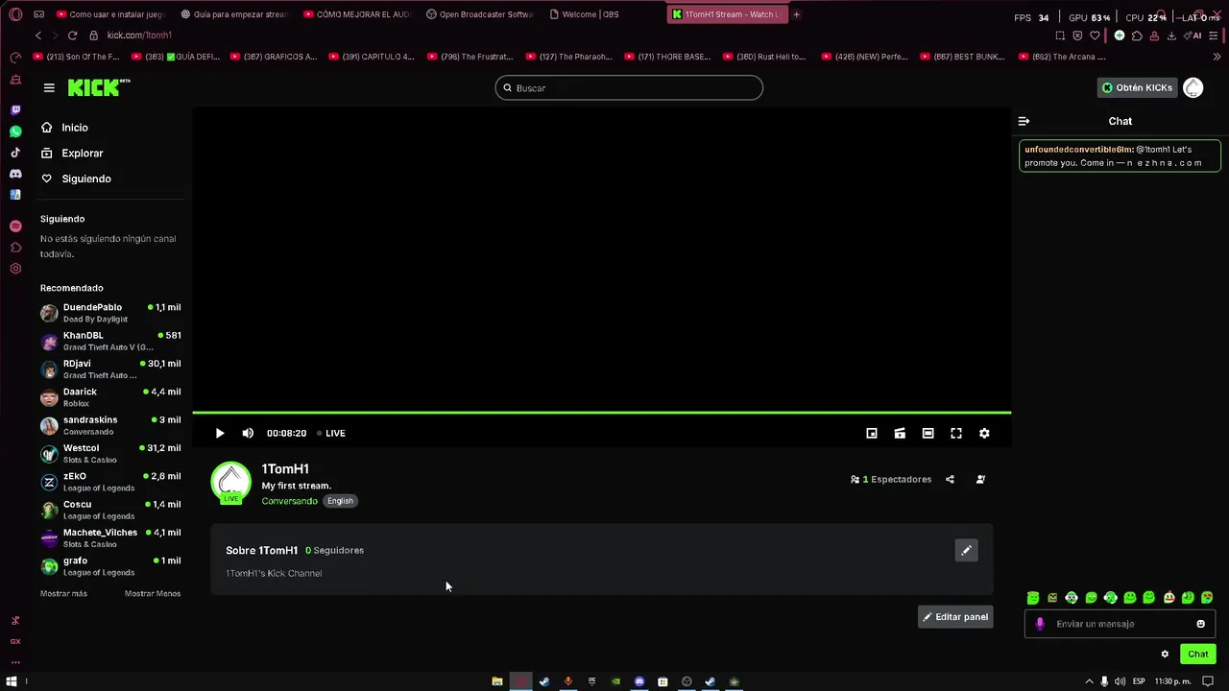Click the 1TomH1 channel avatar
Image resolution: width=1229 pixels, height=691 pixels.
230,483
